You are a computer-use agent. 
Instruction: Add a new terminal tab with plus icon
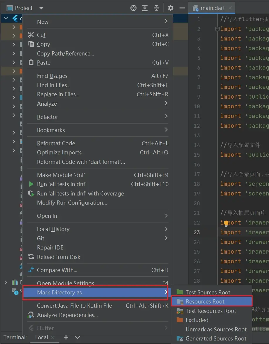tap(66, 337)
